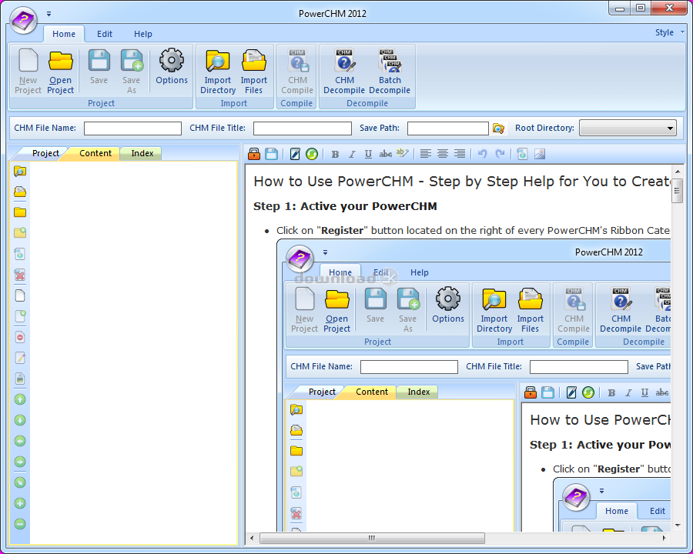
Task: Click the page with green plus sidebar icon
Action: coord(20,316)
